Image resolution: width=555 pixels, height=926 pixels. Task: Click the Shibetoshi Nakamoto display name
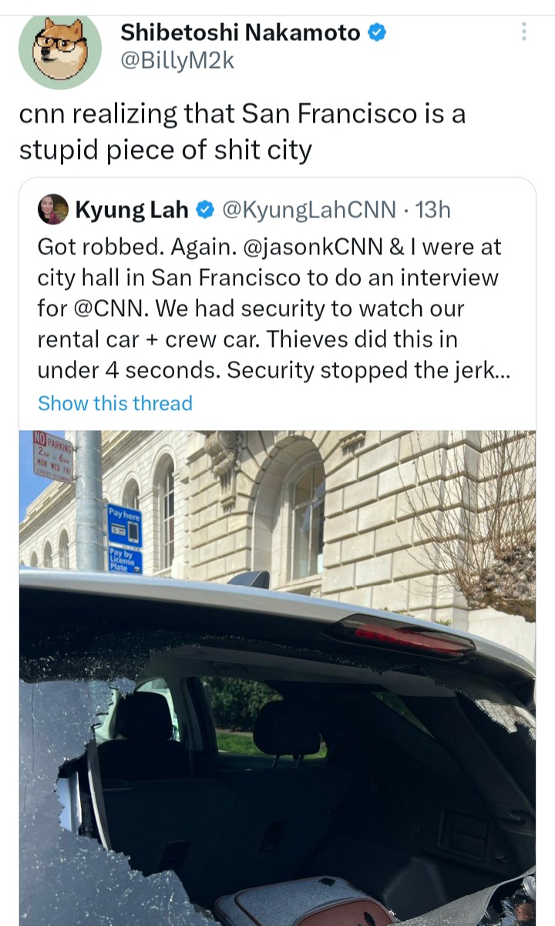240,32
